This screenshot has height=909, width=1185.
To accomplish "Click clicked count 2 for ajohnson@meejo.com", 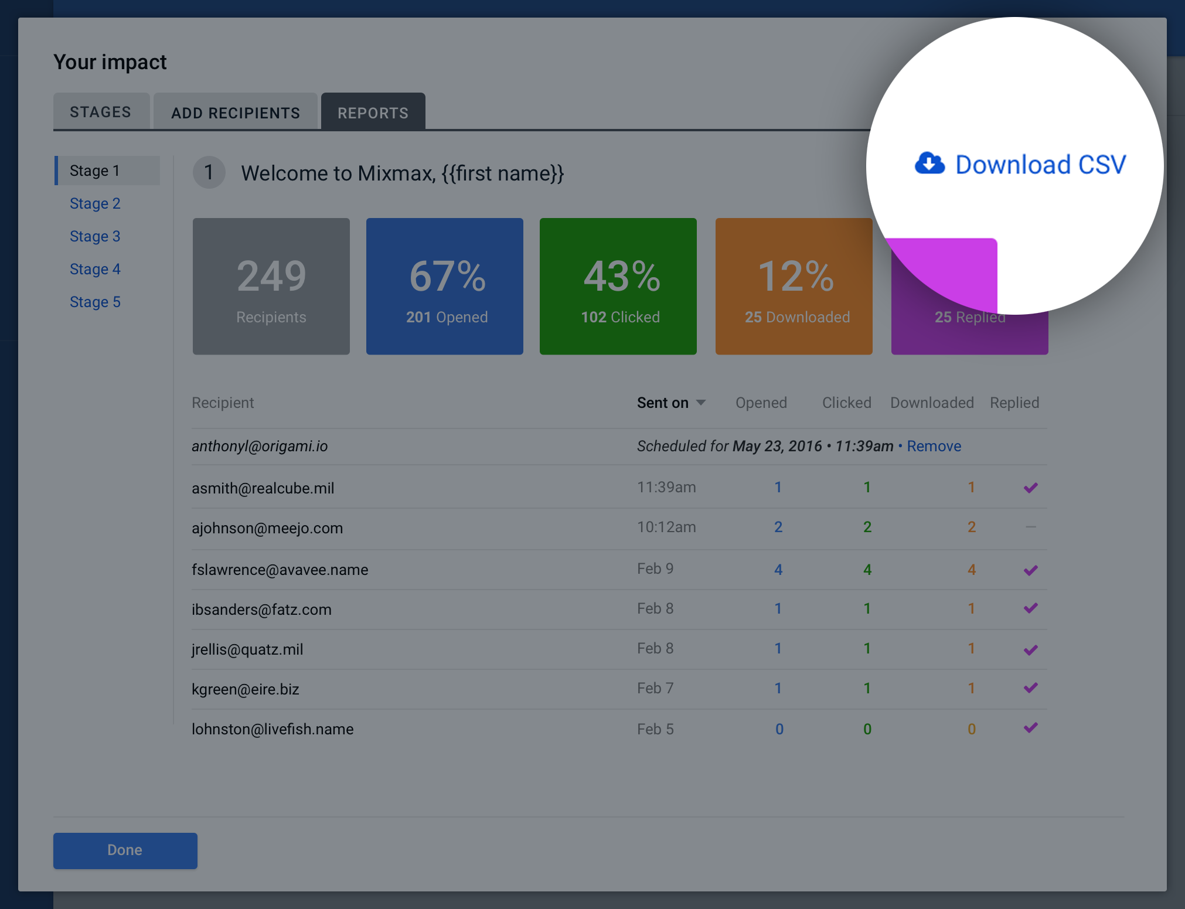I will tap(867, 527).
